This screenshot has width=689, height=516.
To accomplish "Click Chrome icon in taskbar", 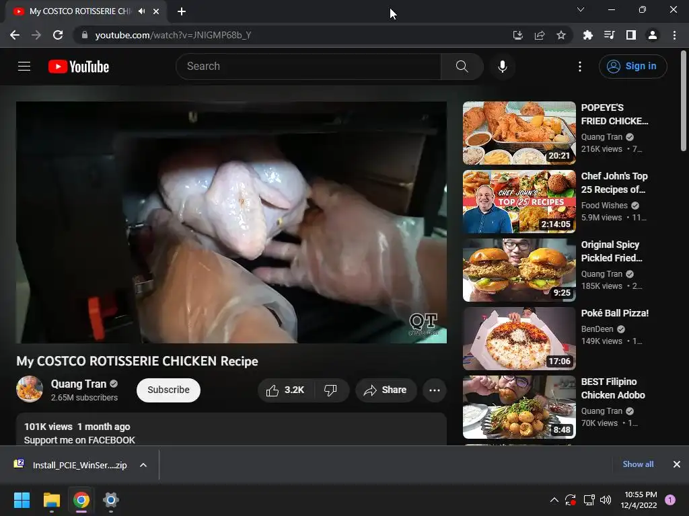I will click(x=81, y=500).
